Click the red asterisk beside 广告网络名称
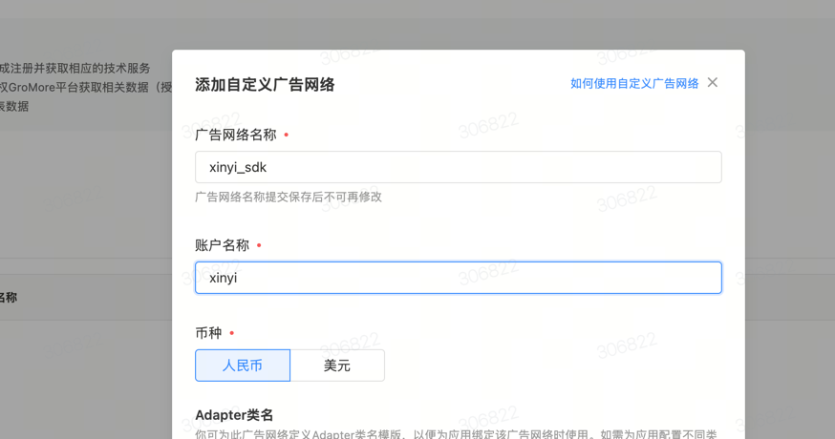This screenshot has width=835, height=439. (287, 136)
